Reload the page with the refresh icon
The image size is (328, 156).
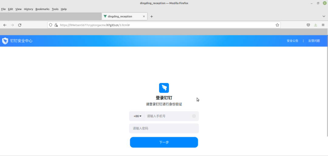coord(20,25)
